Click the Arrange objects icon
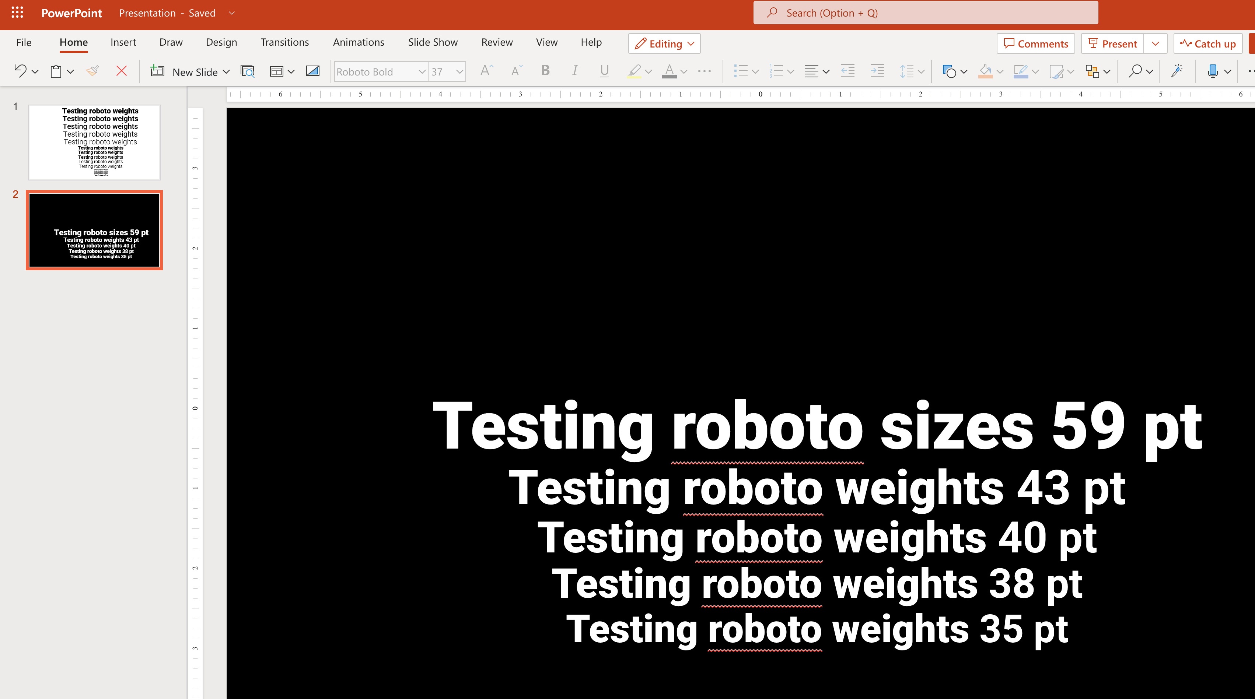1255x699 pixels. 1092,71
